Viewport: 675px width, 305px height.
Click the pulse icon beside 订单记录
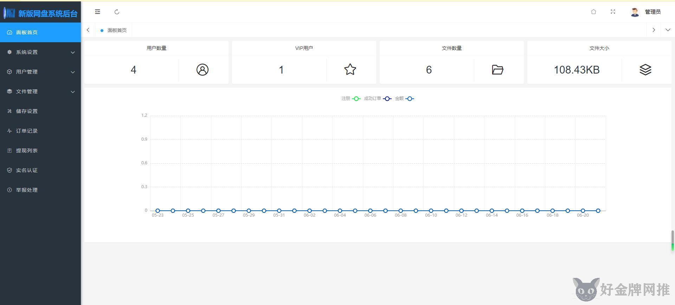[9, 131]
